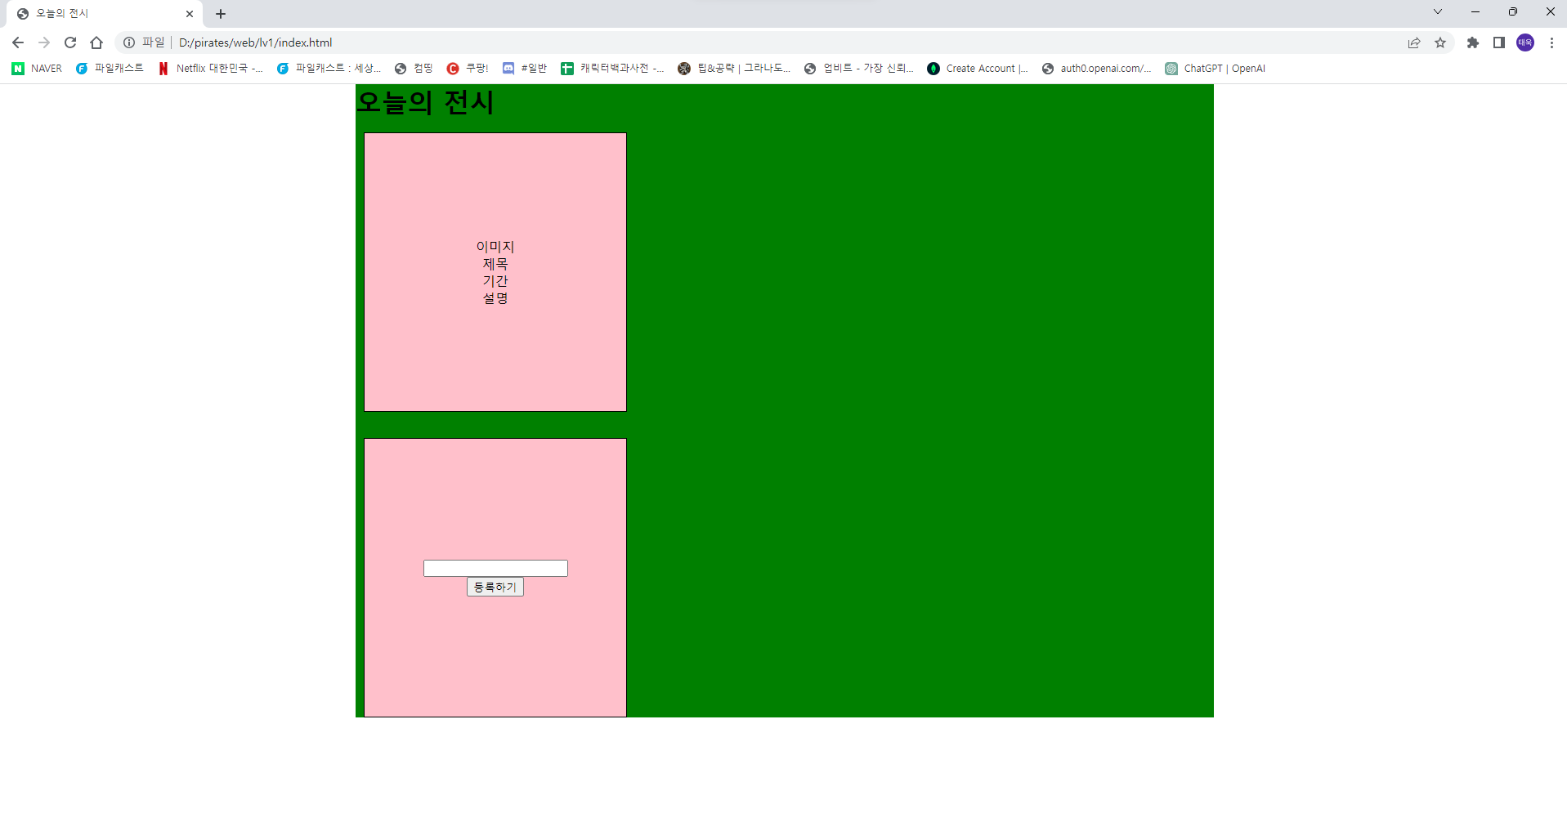
Task: Open the first 파일캐스트 bookmark
Action: [x=110, y=69]
